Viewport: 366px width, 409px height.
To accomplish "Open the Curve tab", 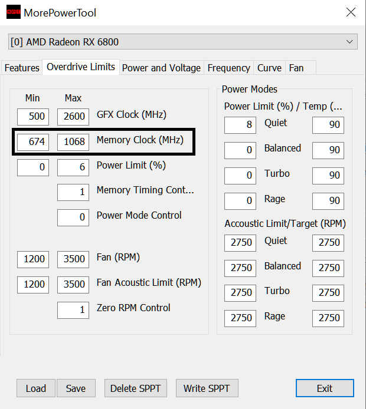I will point(269,68).
